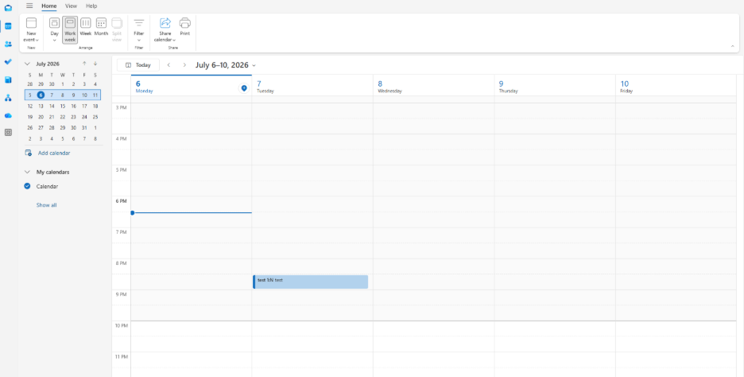
Task: Open the People app icon
Action: coord(8,45)
